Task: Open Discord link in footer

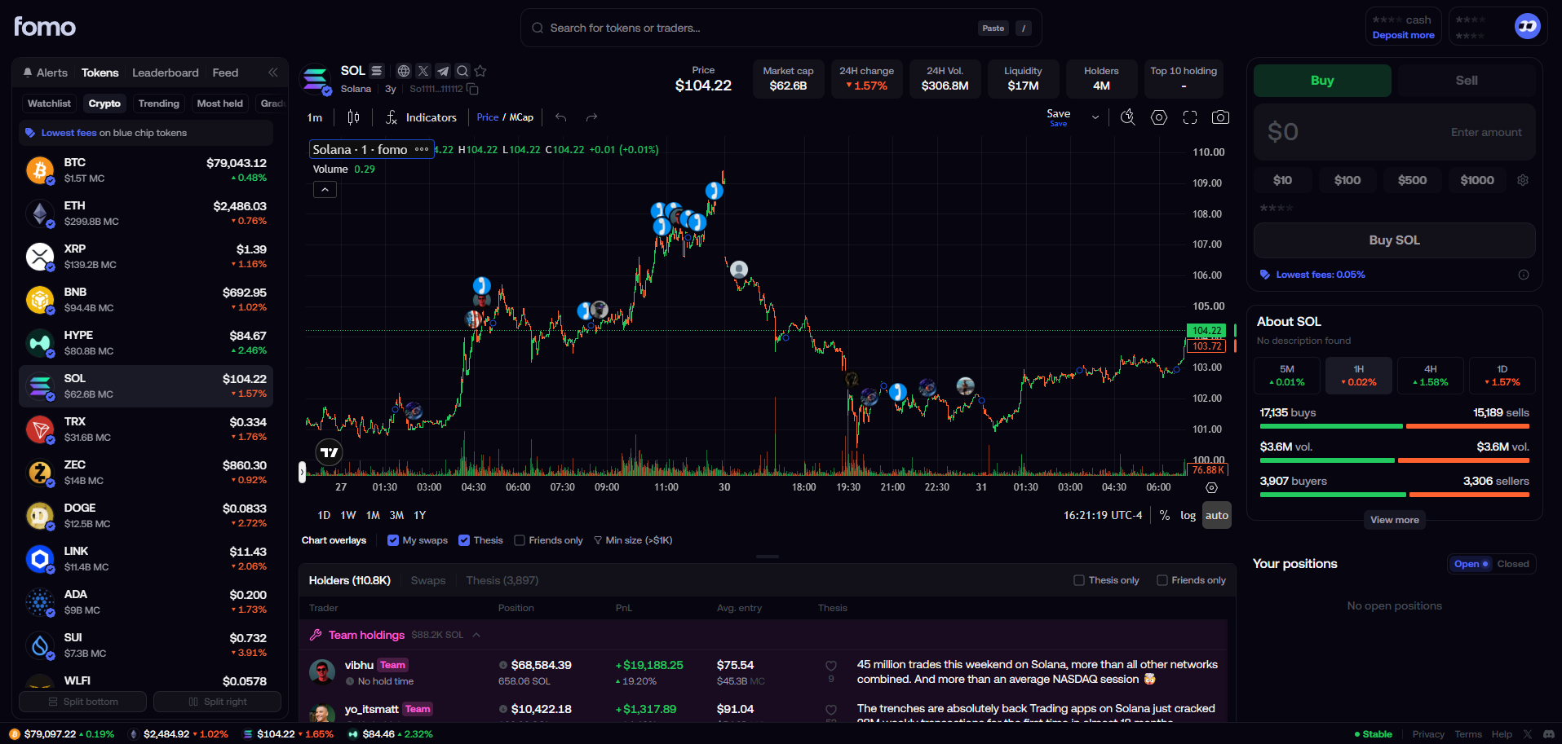Action: click(x=1548, y=734)
